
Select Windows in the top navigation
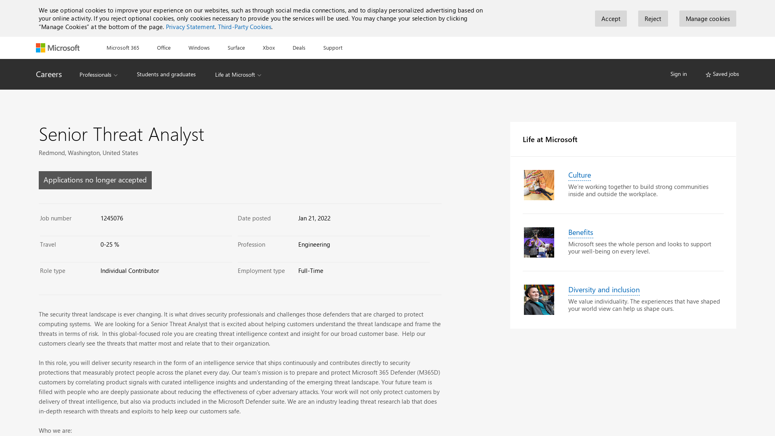click(x=199, y=48)
